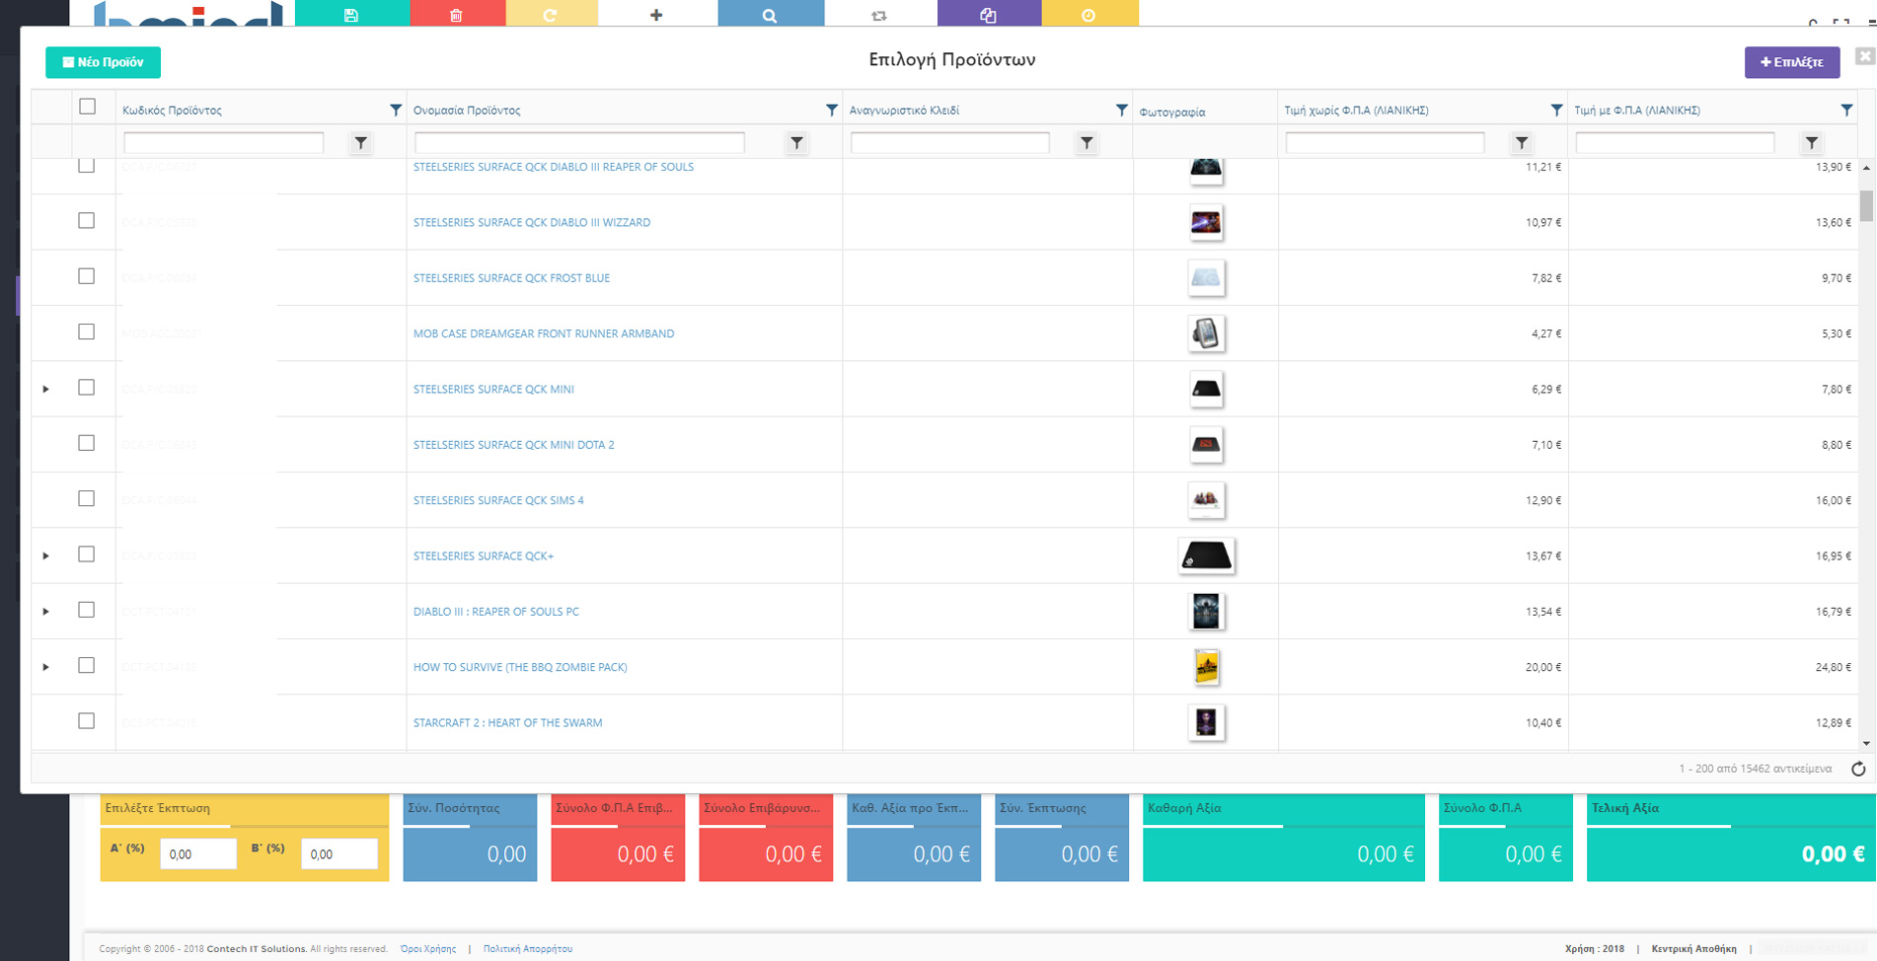Click the A' (%) discount input field

pyautogui.click(x=198, y=854)
